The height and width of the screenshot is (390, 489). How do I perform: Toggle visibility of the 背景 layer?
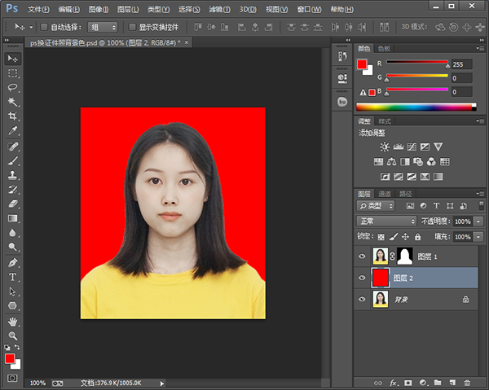click(363, 300)
